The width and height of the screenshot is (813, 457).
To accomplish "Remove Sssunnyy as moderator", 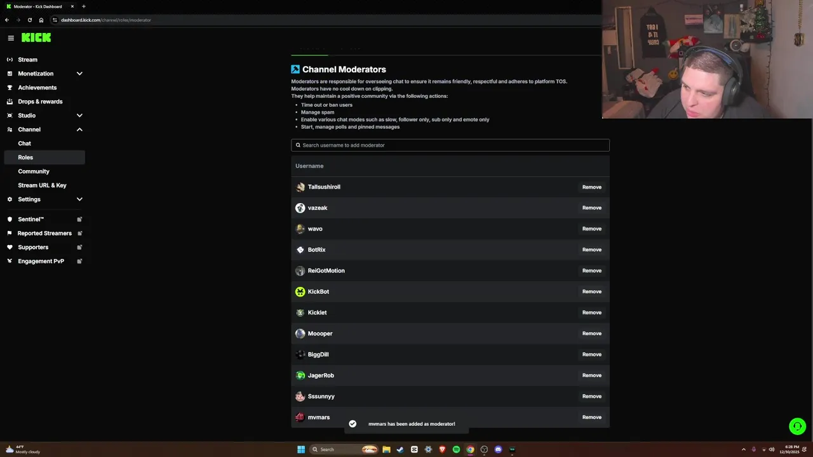I will (592, 397).
